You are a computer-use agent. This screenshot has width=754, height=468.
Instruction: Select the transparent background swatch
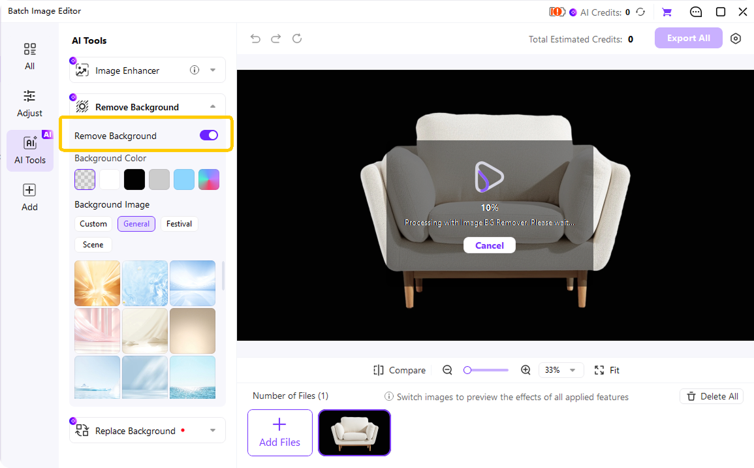(x=85, y=179)
